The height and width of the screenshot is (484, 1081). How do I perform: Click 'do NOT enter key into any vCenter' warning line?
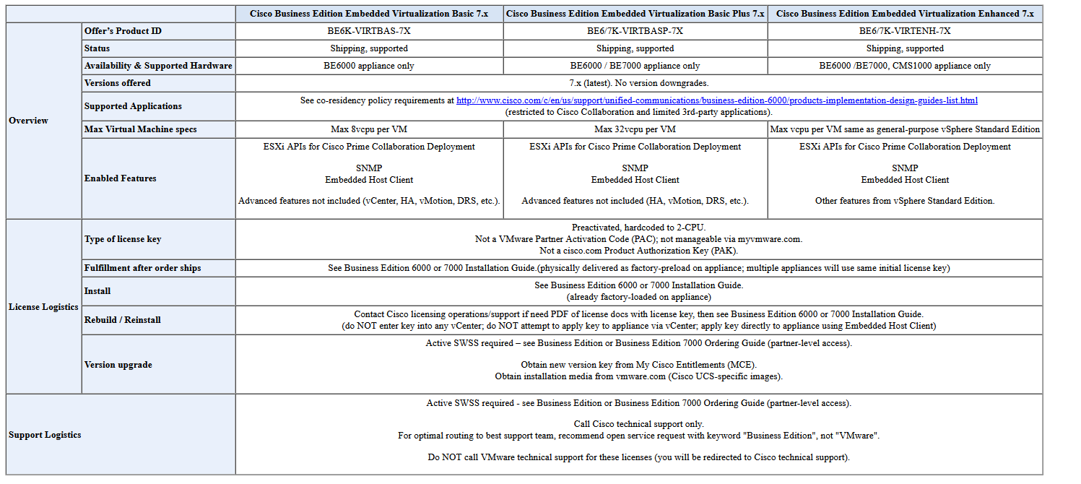click(x=639, y=326)
